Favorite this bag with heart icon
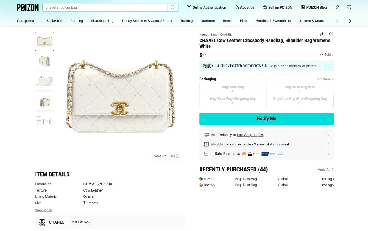Screen dimensions: 368x231 tap(331, 35)
